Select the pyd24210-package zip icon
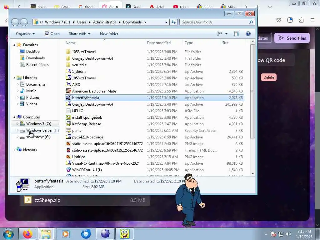Image resolution: width=320 pixels, height=240 pixels. click(x=68, y=137)
